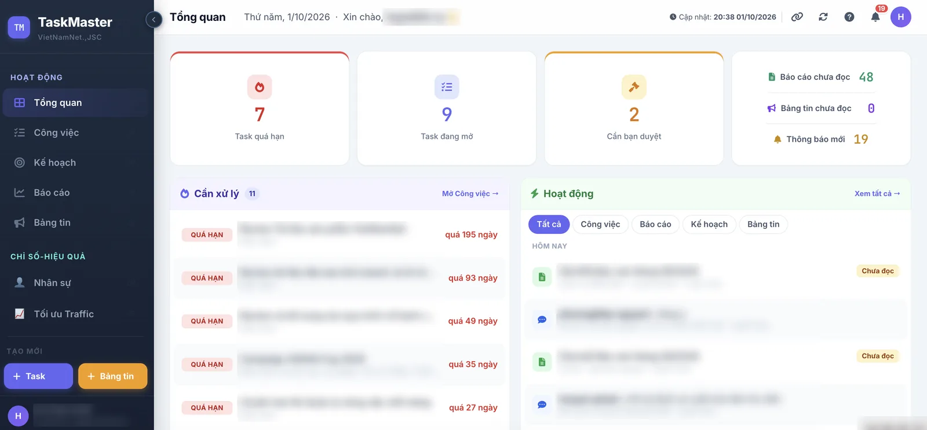Open Bảng tin chưa đọc 0 row
Screen dimensions: 927x430
click(821, 108)
